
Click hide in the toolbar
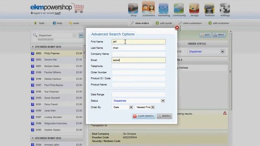(39, 23)
